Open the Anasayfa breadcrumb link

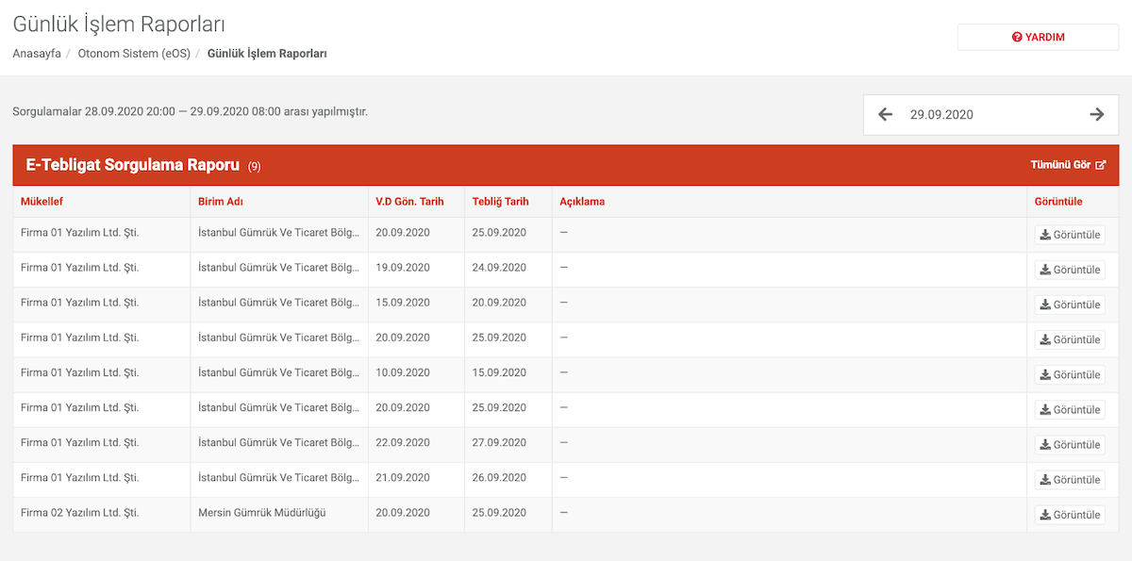(37, 54)
